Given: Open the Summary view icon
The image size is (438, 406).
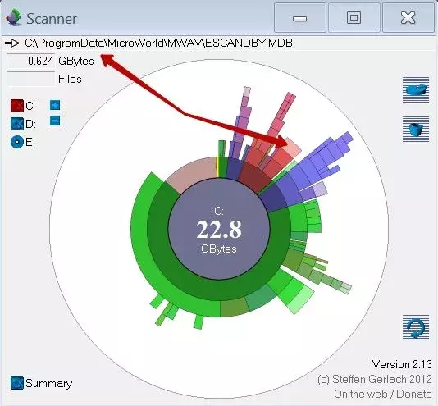Looking at the screenshot, I should tap(17, 383).
